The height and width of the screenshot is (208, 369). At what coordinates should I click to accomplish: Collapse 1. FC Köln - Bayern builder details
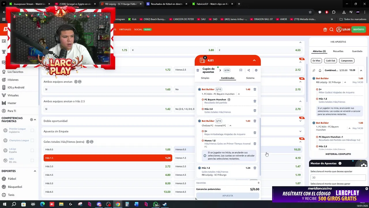click(239, 94)
